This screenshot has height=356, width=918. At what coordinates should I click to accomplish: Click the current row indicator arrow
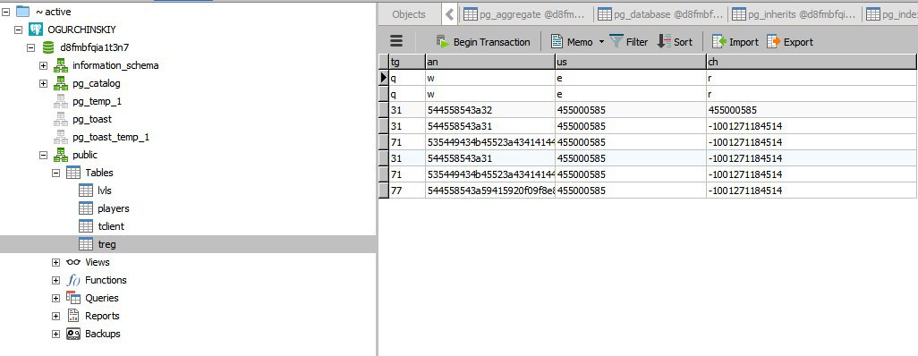pos(384,77)
